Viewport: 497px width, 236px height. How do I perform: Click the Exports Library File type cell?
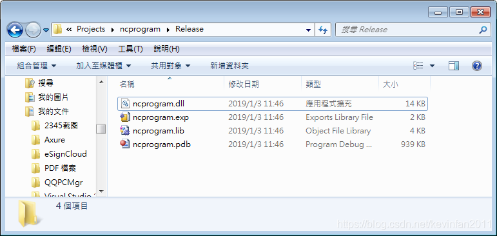(x=339, y=117)
